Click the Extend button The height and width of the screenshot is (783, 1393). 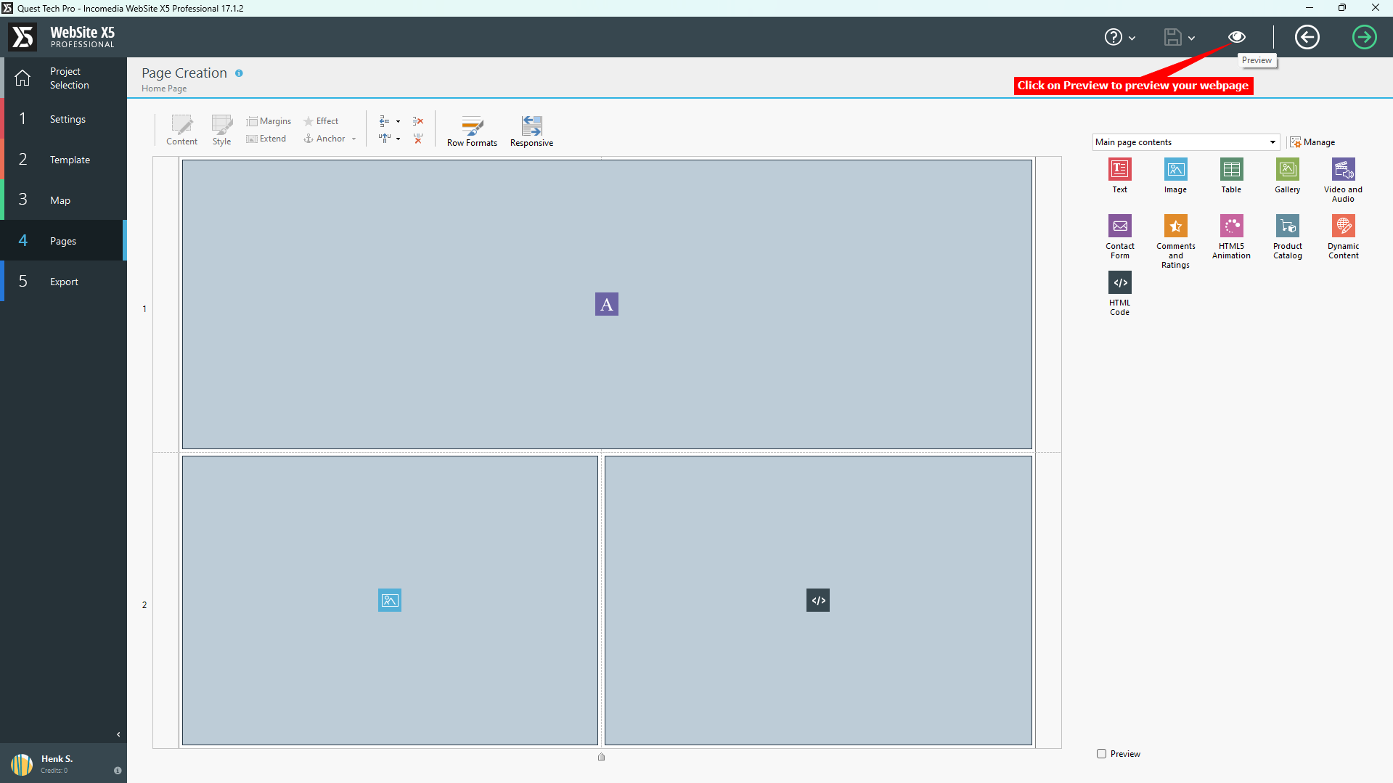266,139
